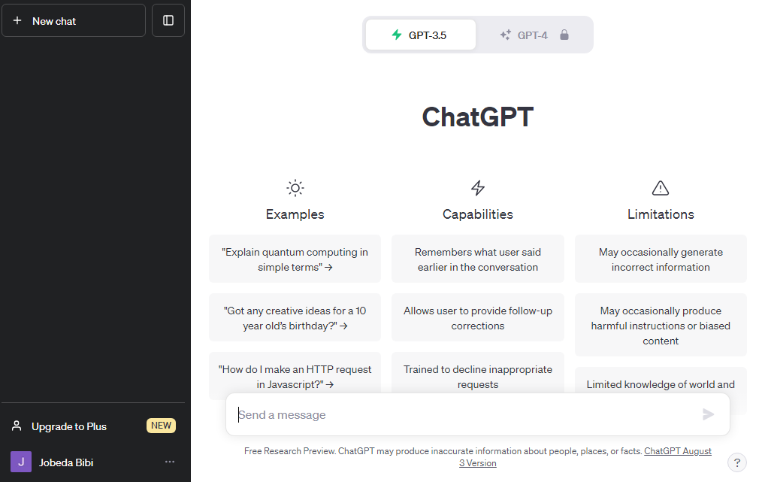Open the three-dots menu next to Jobeda Bibi
This screenshot has width=765, height=482.
pyautogui.click(x=170, y=462)
